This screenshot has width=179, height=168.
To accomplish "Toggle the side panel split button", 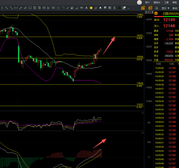I will (152, 12).
